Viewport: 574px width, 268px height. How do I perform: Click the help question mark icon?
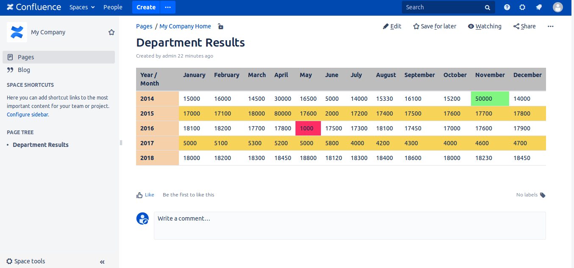(507, 7)
